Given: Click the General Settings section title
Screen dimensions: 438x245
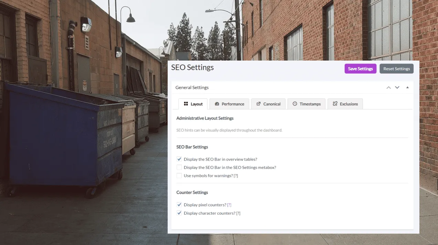Looking at the screenshot, I should pos(192,87).
